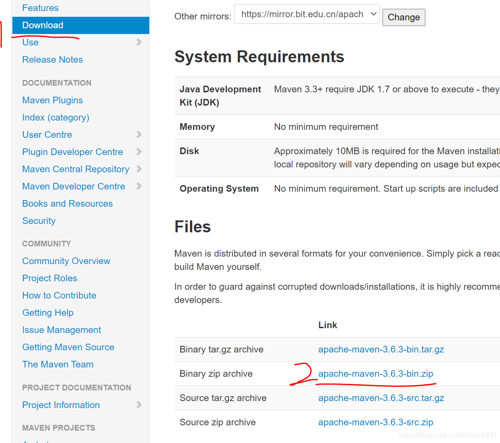Viewport: 500px width, 443px height.
Task: Download apache-maven-3.6.3-src.tar.gz
Action: coord(381,398)
